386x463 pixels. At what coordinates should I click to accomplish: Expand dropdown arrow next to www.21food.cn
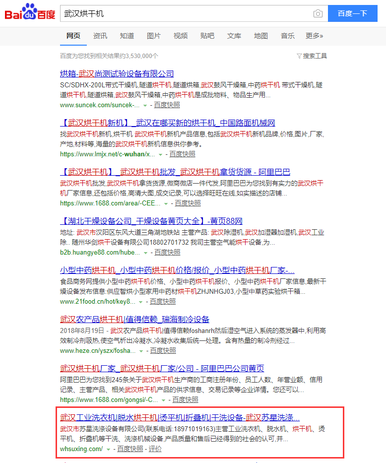click(x=141, y=302)
